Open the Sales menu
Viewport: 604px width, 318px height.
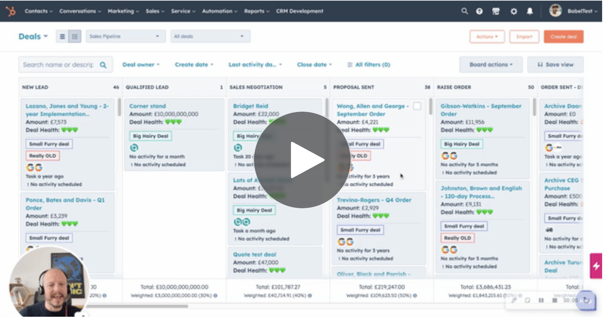(156, 11)
